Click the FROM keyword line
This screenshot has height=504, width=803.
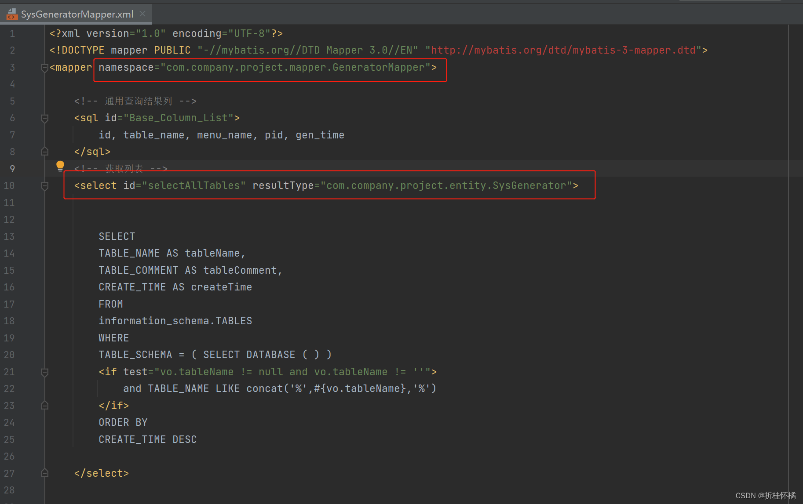tap(110, 304)
